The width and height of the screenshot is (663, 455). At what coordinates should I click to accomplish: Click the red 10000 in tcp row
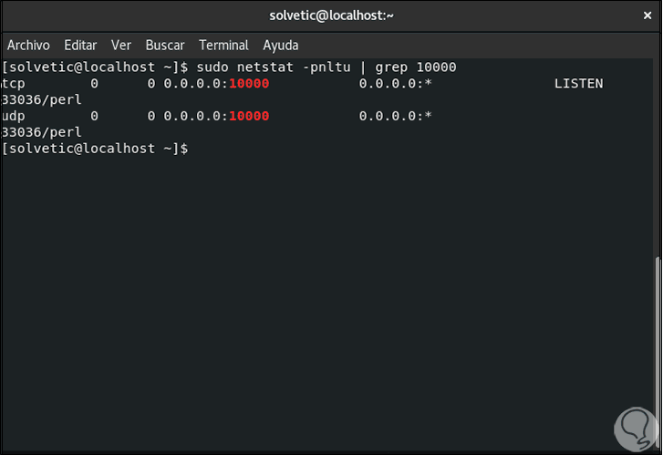[x=249, y=83]
